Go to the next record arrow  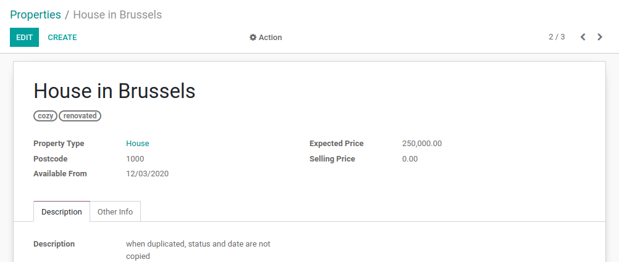[x=600, y=37]
